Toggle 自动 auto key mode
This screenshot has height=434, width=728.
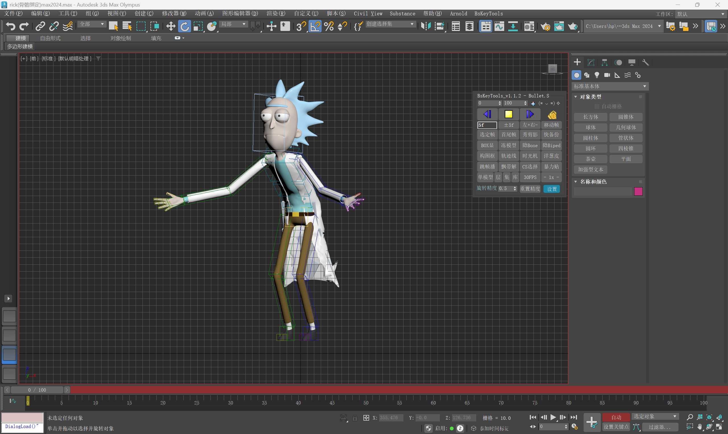(x=616, y=417)
